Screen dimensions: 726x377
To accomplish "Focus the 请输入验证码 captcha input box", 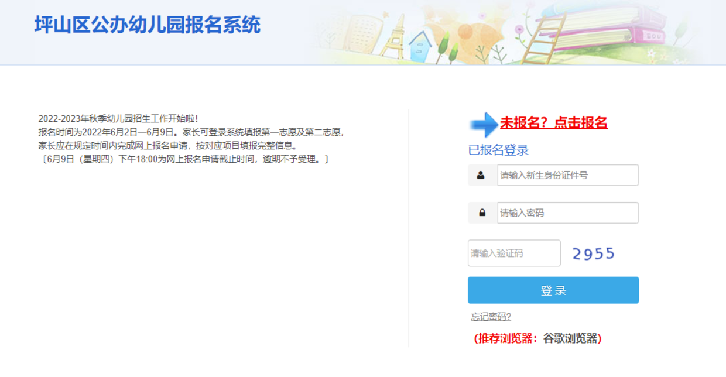I will click(x=513, y=253).
